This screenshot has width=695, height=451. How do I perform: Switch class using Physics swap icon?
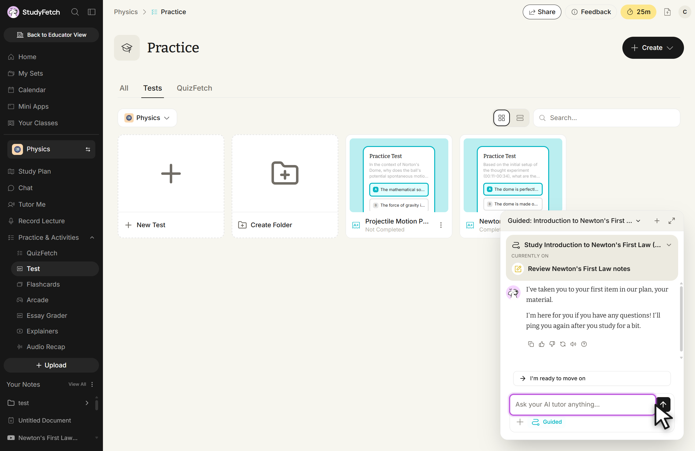[x=88, y=149]
